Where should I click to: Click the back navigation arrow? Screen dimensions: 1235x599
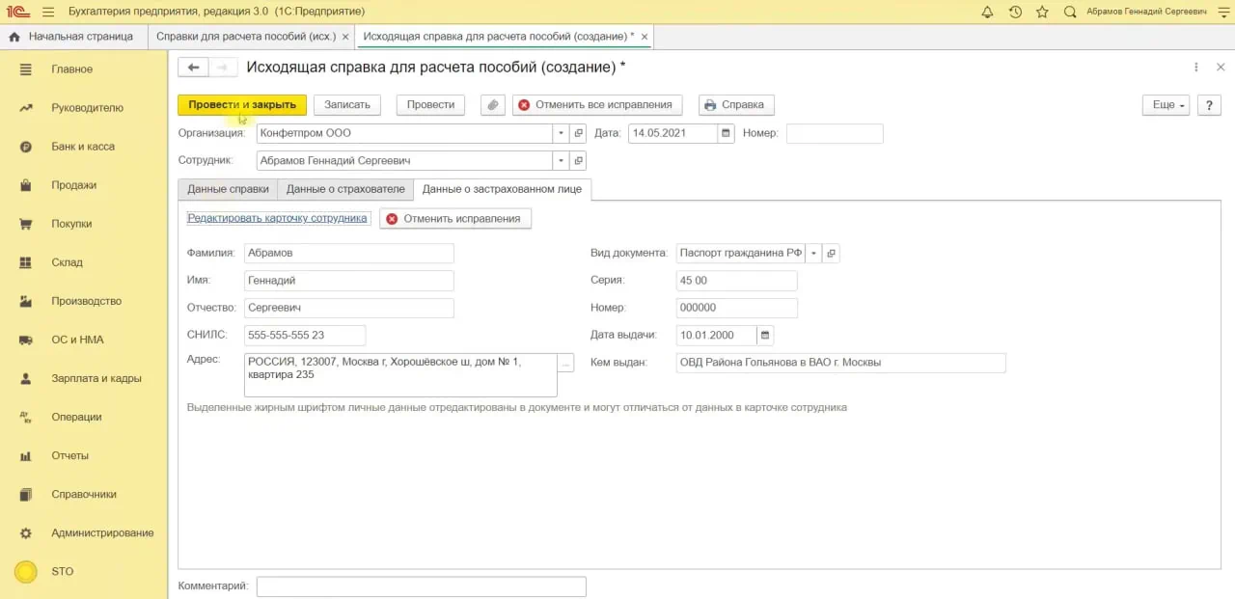coord(194,68)
